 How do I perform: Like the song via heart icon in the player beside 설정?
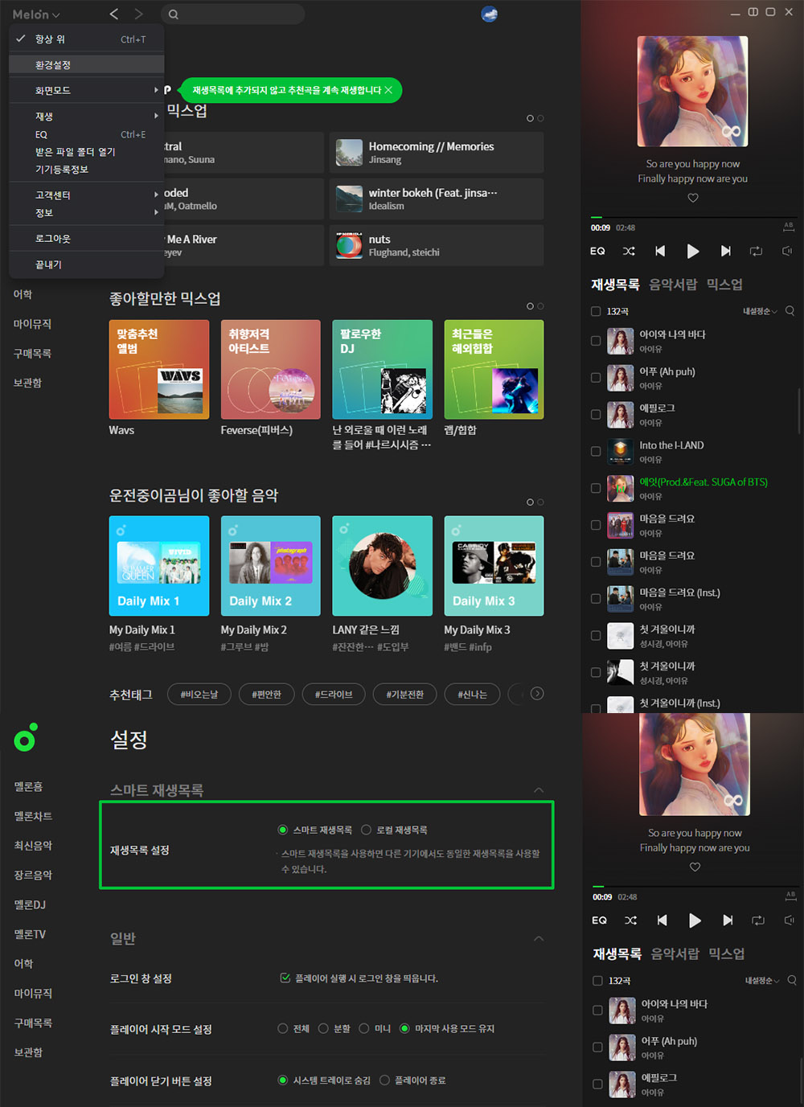695,867
